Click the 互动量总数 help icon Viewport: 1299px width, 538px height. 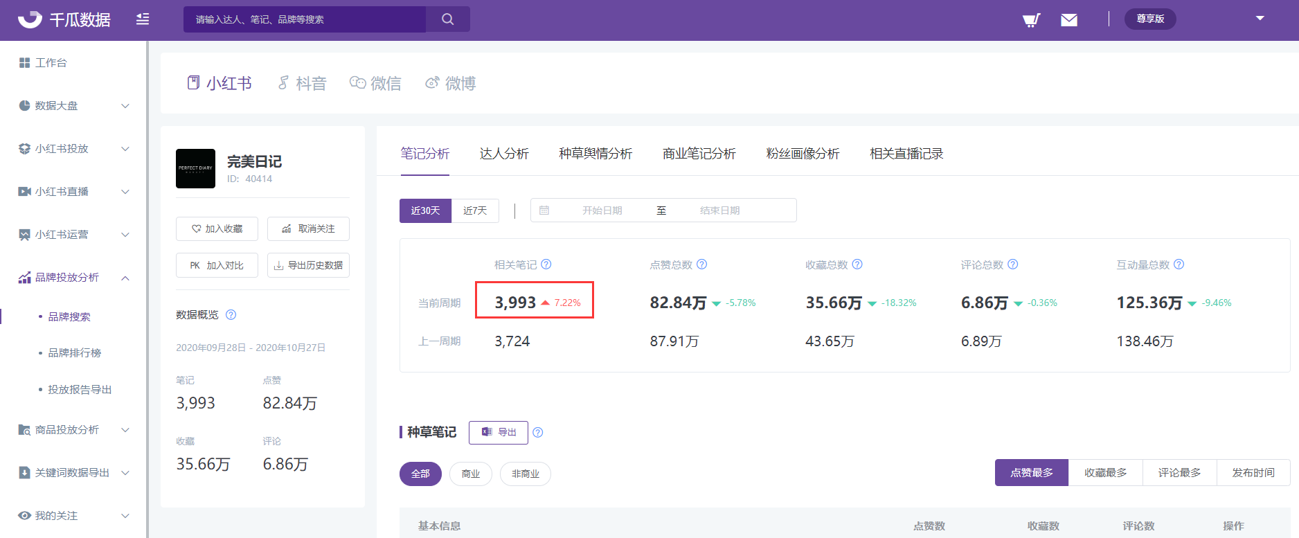click(1179, 264)
